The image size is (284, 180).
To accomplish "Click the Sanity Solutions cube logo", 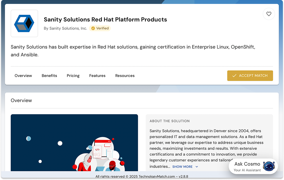I will click(24, 23).
